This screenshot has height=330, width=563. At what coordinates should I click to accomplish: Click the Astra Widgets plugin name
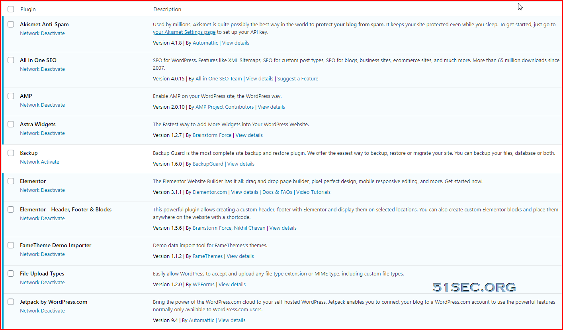pyautogui.click(x=38, y=124)
